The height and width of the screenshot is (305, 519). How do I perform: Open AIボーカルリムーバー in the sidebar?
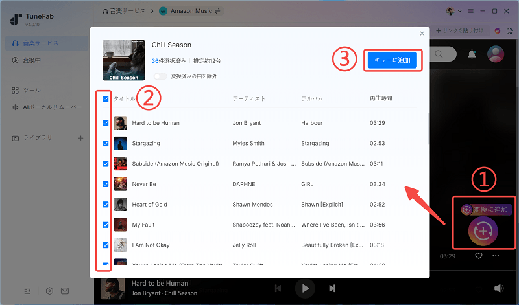pyautogui.click(x=47, y=107)
